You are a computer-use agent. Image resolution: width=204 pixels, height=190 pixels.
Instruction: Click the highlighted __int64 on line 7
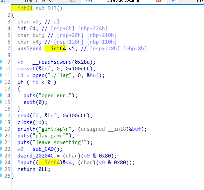pyautogui.click(x=55, y=49)
